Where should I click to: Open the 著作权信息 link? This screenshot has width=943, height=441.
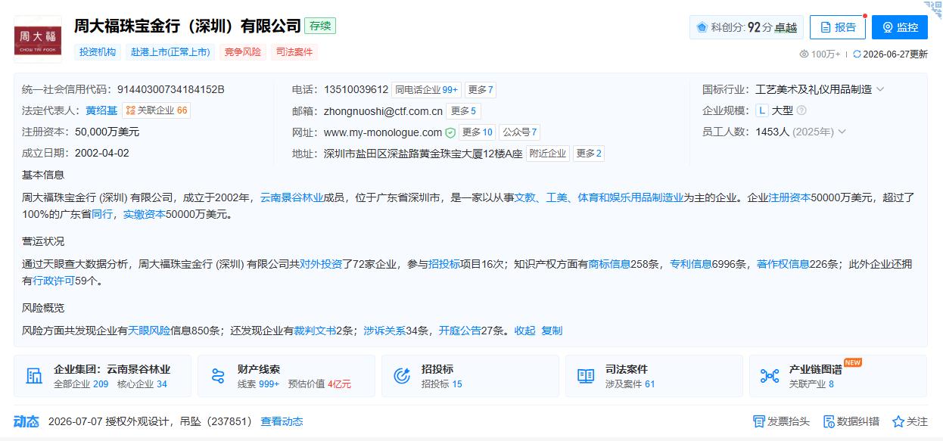coord(783,264)
